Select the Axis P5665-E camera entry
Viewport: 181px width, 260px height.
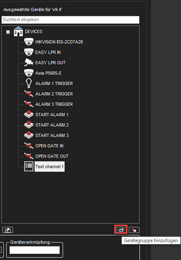click(48, 73)
